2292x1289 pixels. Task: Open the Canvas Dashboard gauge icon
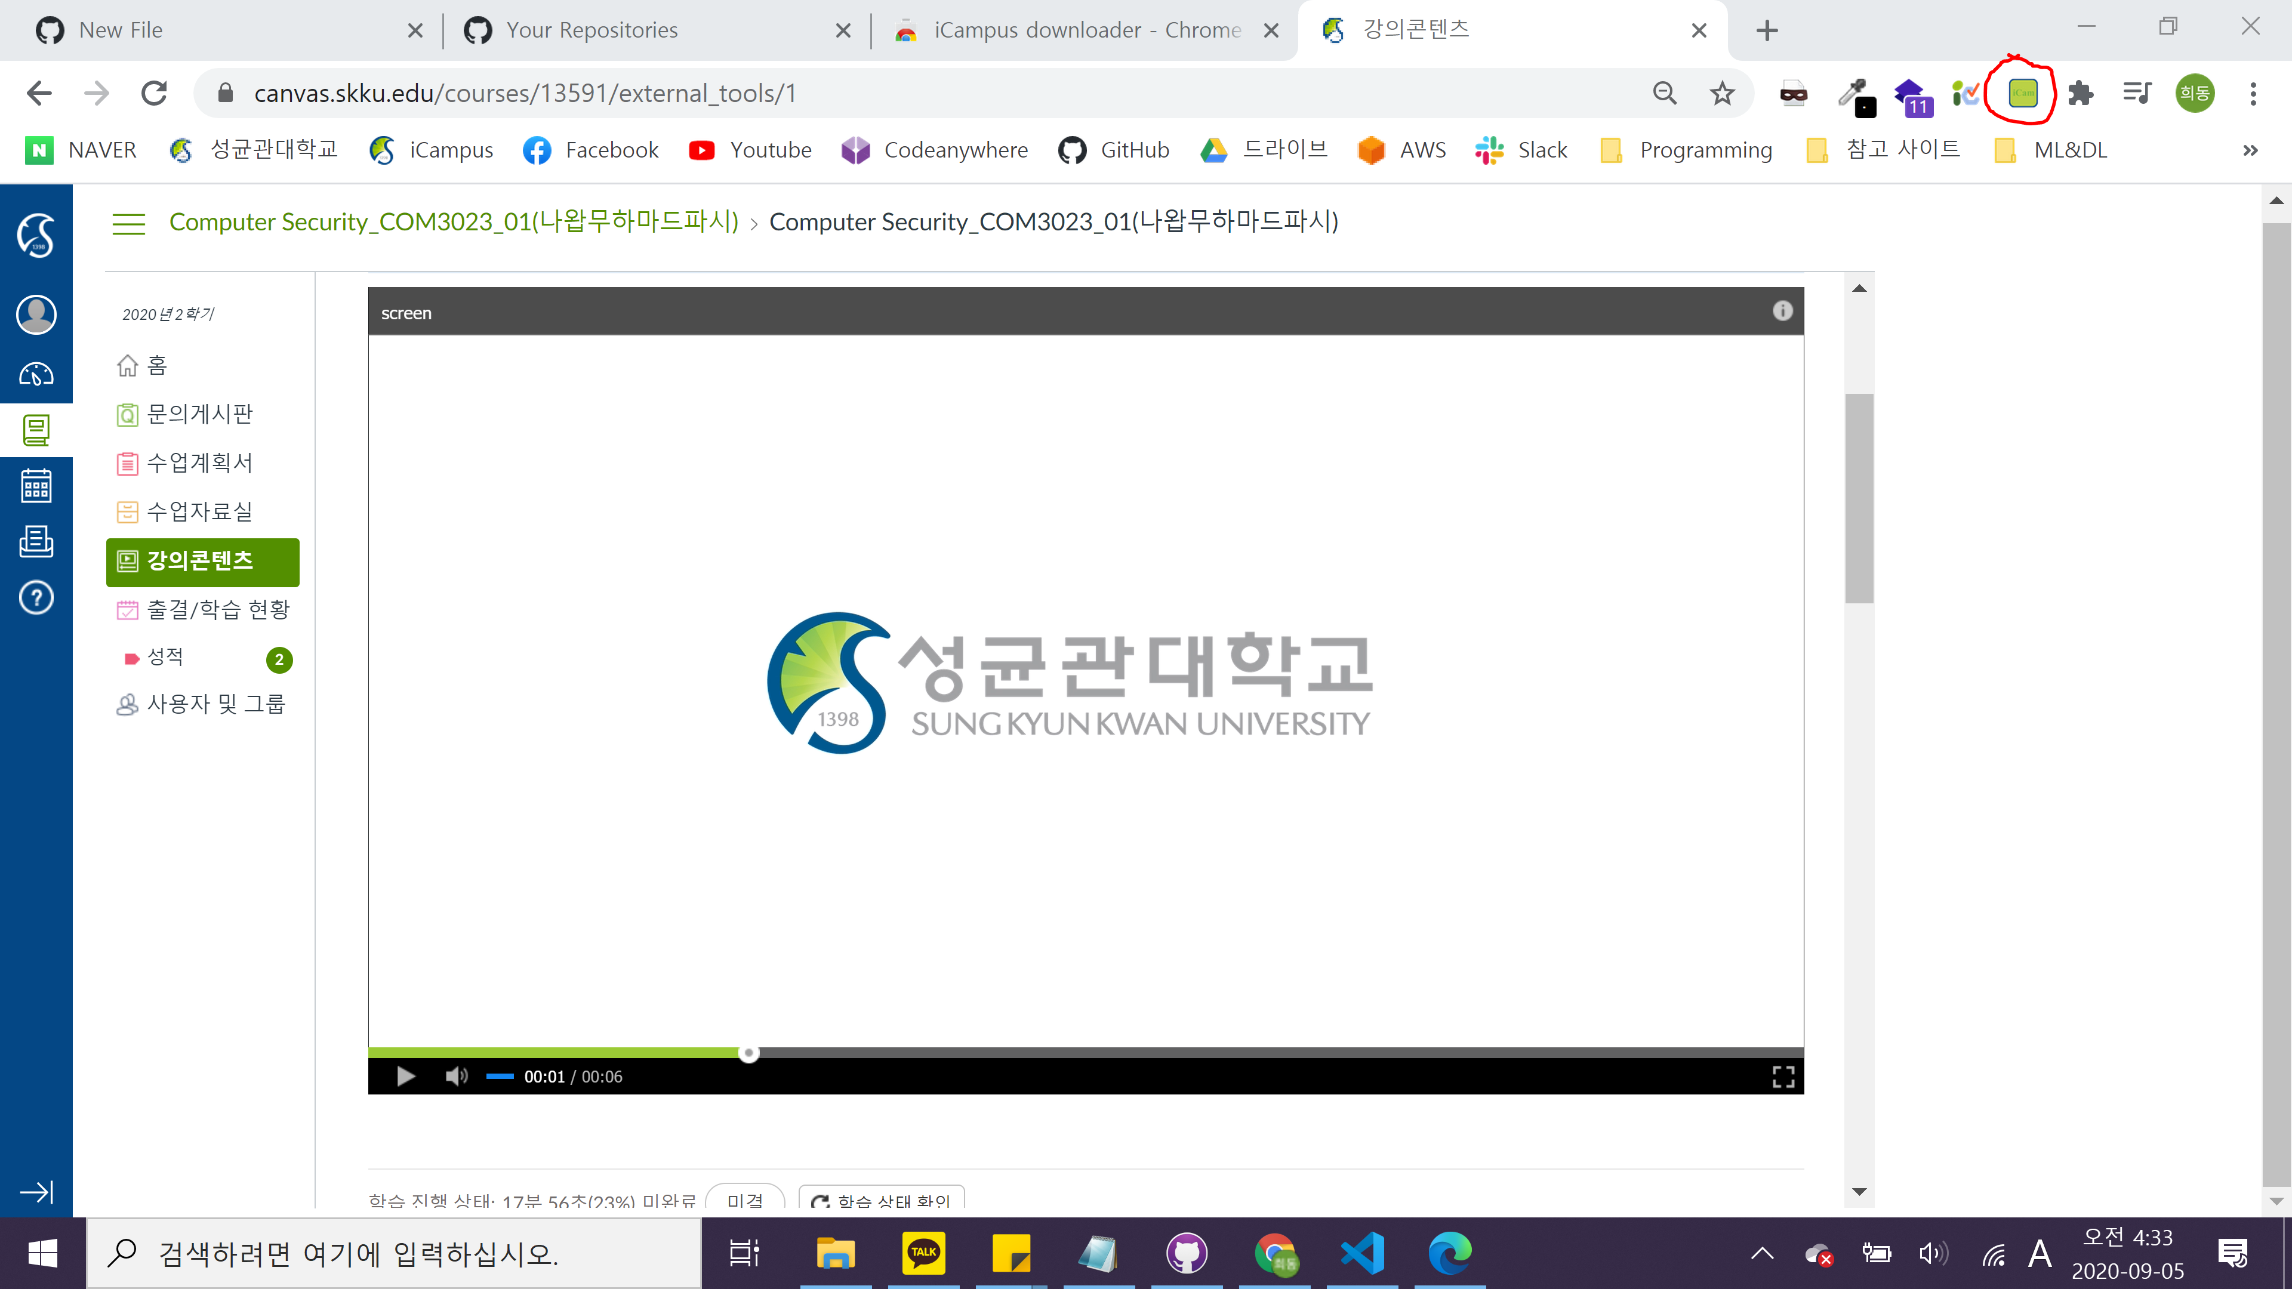coord(36,375)
